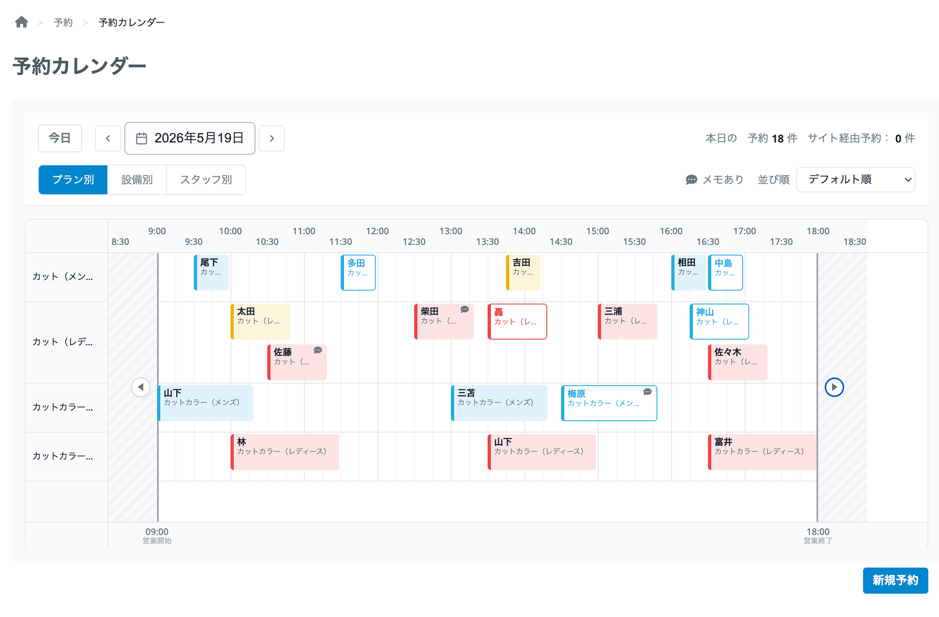Open the 山下 カットカラー（レディース） reservation
The height and width of the screenshot is (617, 939).
tap(541, 452)
